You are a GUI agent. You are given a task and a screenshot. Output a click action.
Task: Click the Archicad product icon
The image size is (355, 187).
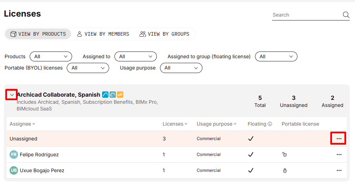pyautogui.click(x=105, y=95)
